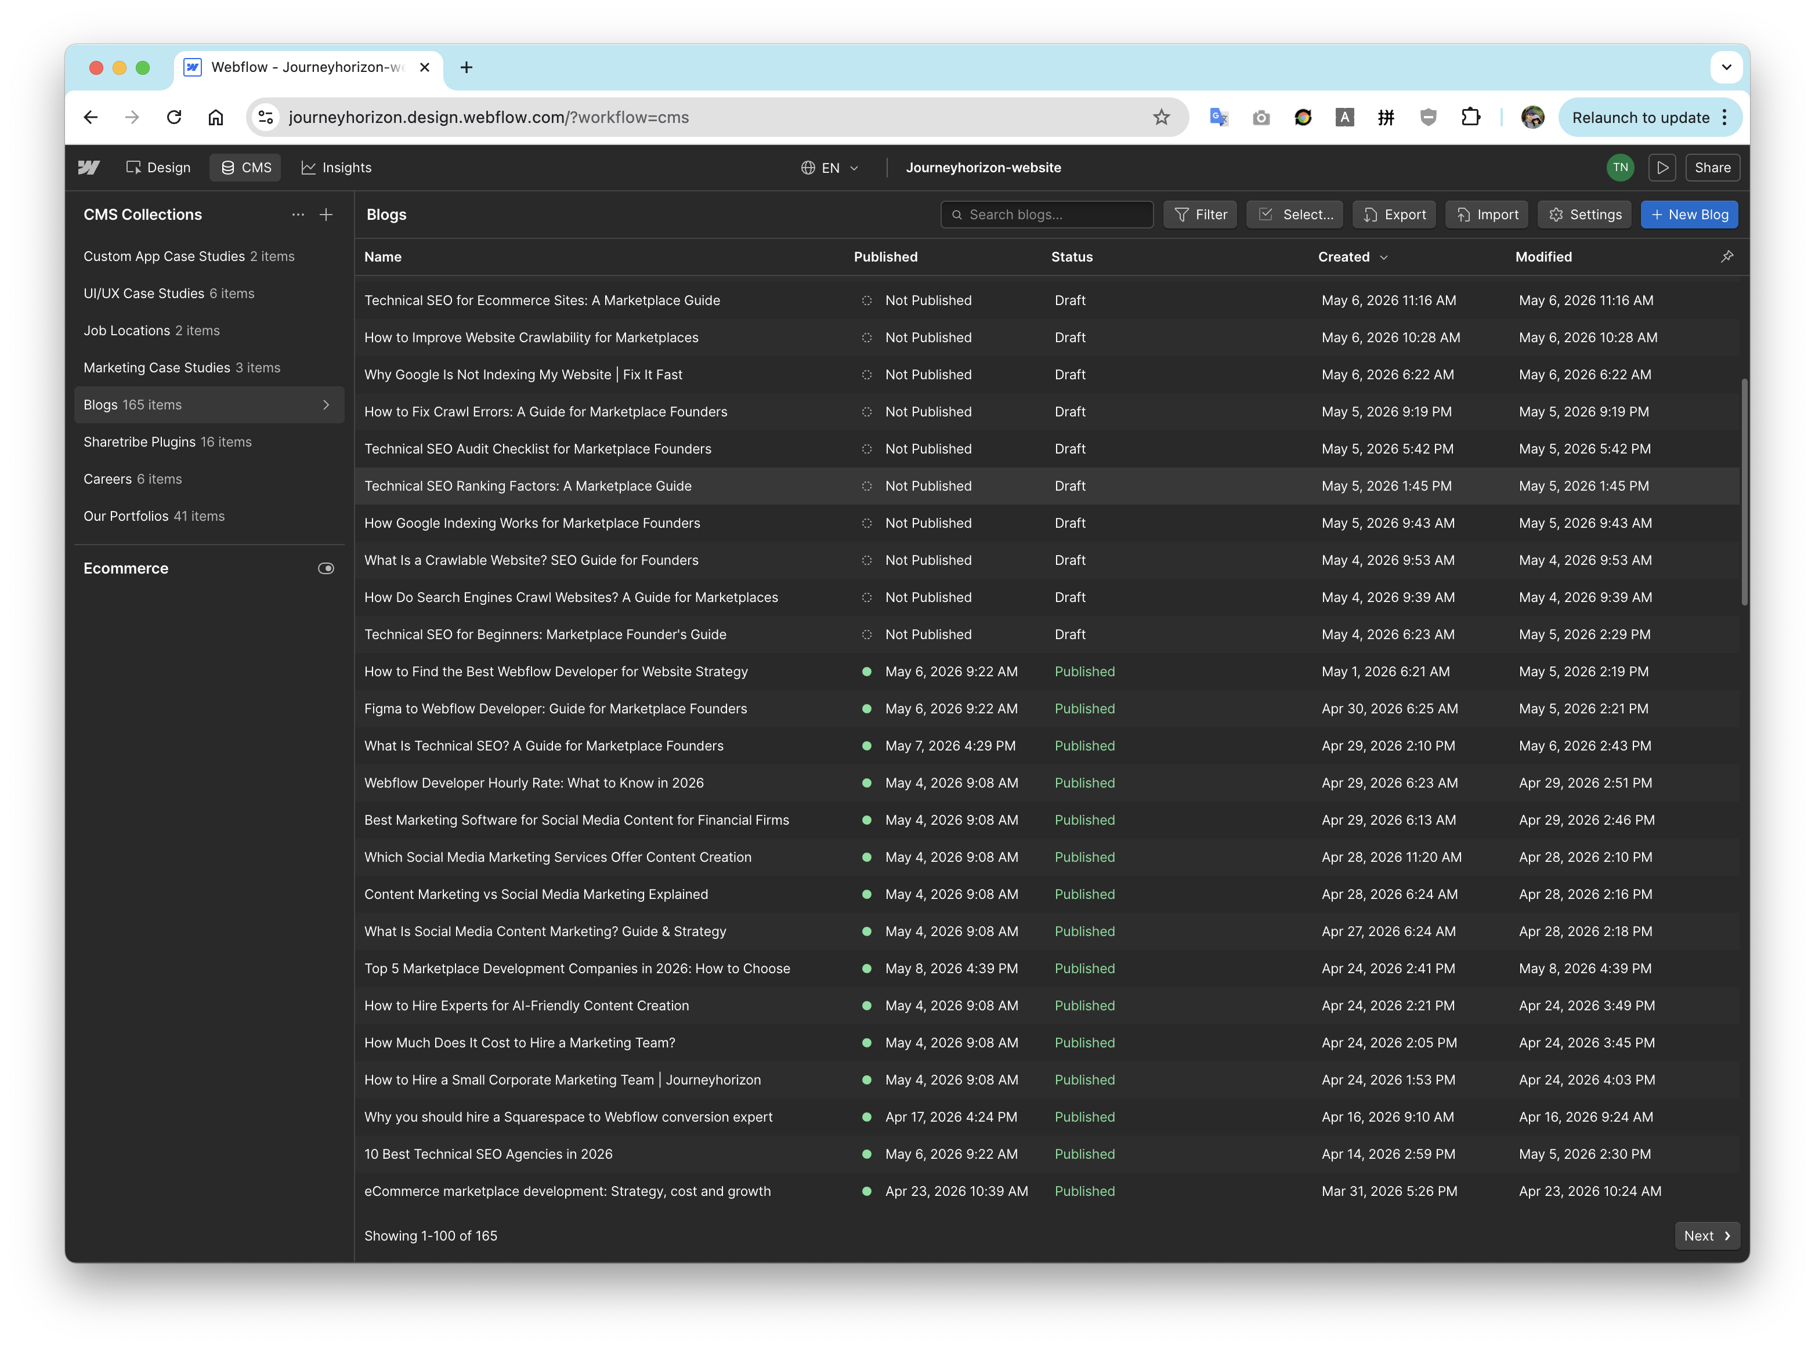
Task: Click the shield extension icon
Action: (1428, 118)
